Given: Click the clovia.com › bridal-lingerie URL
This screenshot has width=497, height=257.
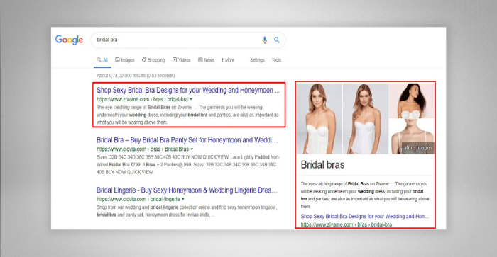Looking at the screenshot, I should point(138,199).
